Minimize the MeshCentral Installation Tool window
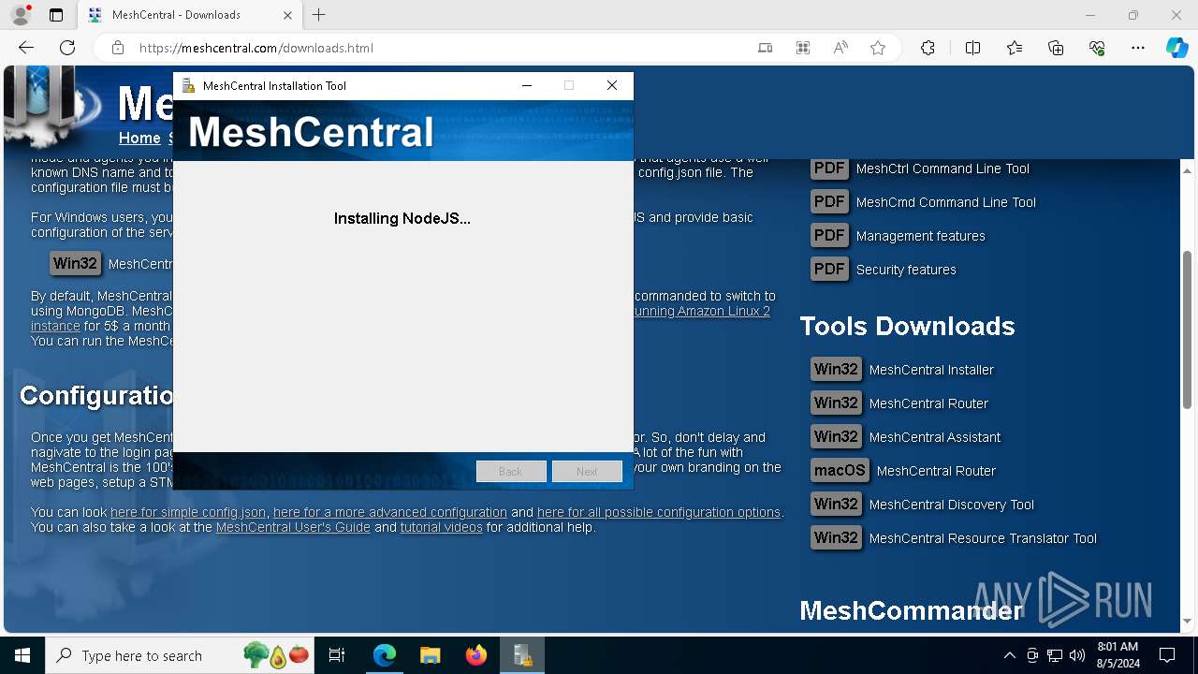 [527, 85]
